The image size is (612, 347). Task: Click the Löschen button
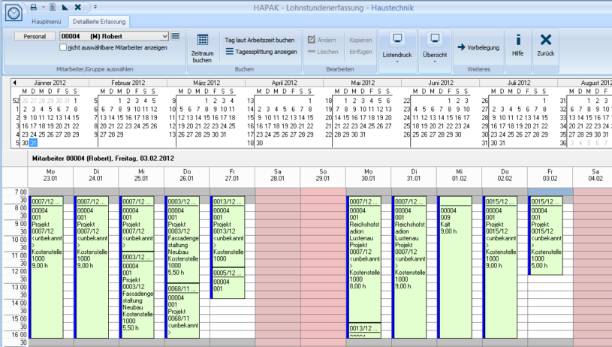point(323,52)
